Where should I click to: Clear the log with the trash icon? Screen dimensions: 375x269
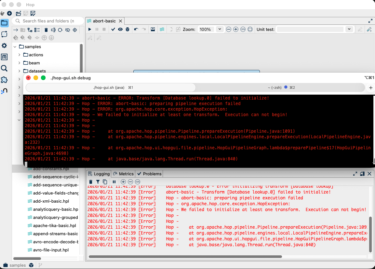tap(91, 182)
